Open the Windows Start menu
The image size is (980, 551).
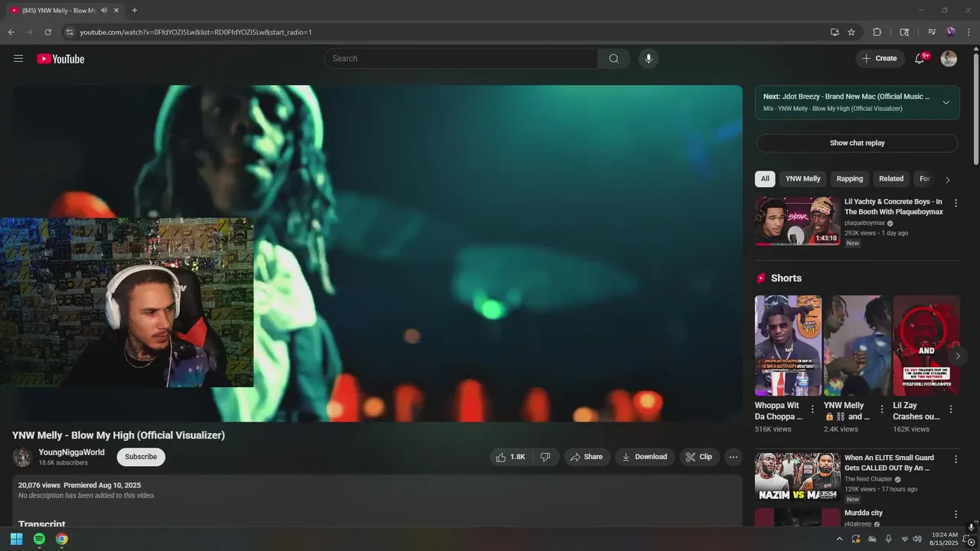pos(16,539)
